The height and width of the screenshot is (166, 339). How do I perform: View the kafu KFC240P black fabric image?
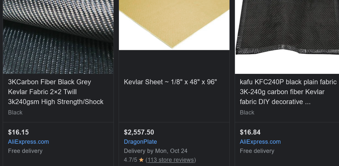[287, 37]
